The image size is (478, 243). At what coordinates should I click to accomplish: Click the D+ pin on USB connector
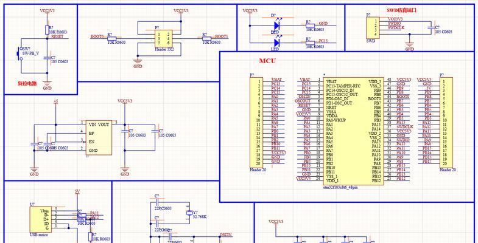pyautogui.click(x=46, y=219)
